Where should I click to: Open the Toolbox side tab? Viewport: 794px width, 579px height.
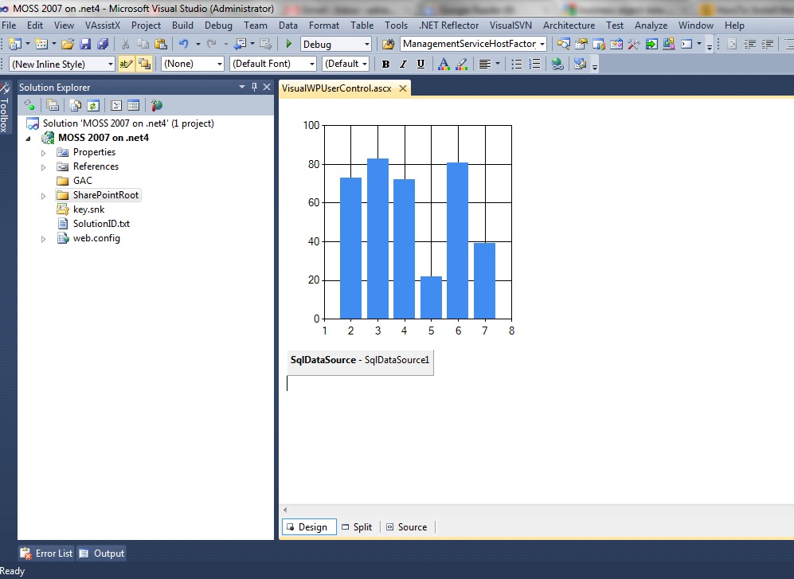point(5,108)
